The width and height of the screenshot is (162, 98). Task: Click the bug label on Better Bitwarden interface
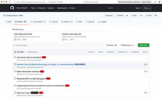(x=42, y=71)
